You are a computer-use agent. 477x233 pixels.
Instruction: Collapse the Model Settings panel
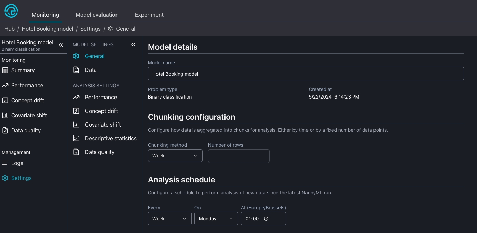click(x=133, y=44)
